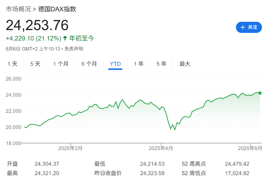The image size is (277, 183).
Task: Select the 5 天 time range tab
Action: (35, 64)
